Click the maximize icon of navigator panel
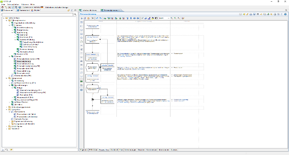Image resolution: width=289 pixels, height=155 pixels. point(75,10)
